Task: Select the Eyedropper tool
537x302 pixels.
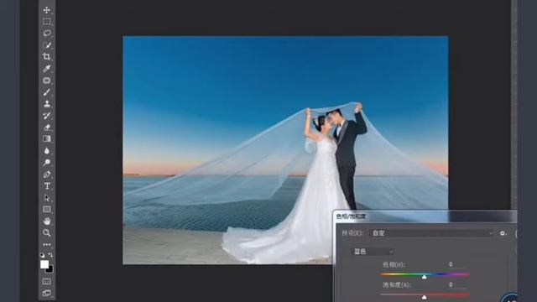Action: 47,69
